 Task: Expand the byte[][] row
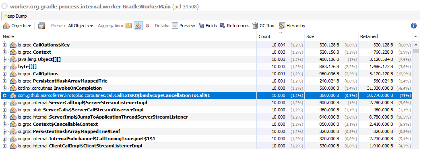(x=4, y=66)
